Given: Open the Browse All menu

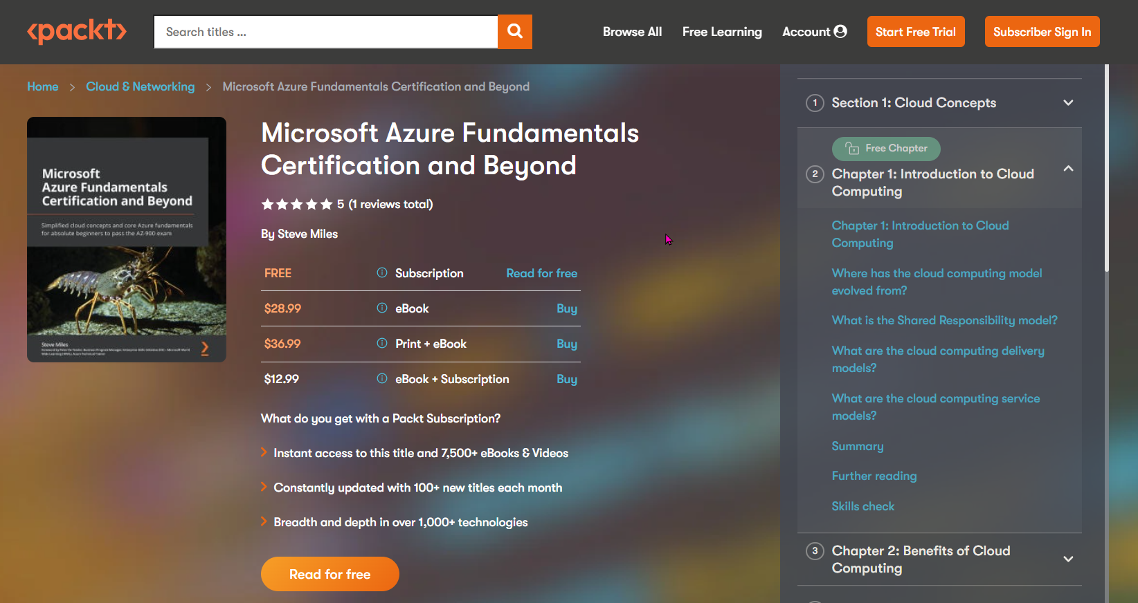Looking at the screenshot, I should point(632,32).
